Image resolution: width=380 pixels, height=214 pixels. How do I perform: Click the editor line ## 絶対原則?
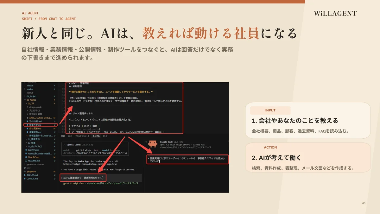point(75,86)
